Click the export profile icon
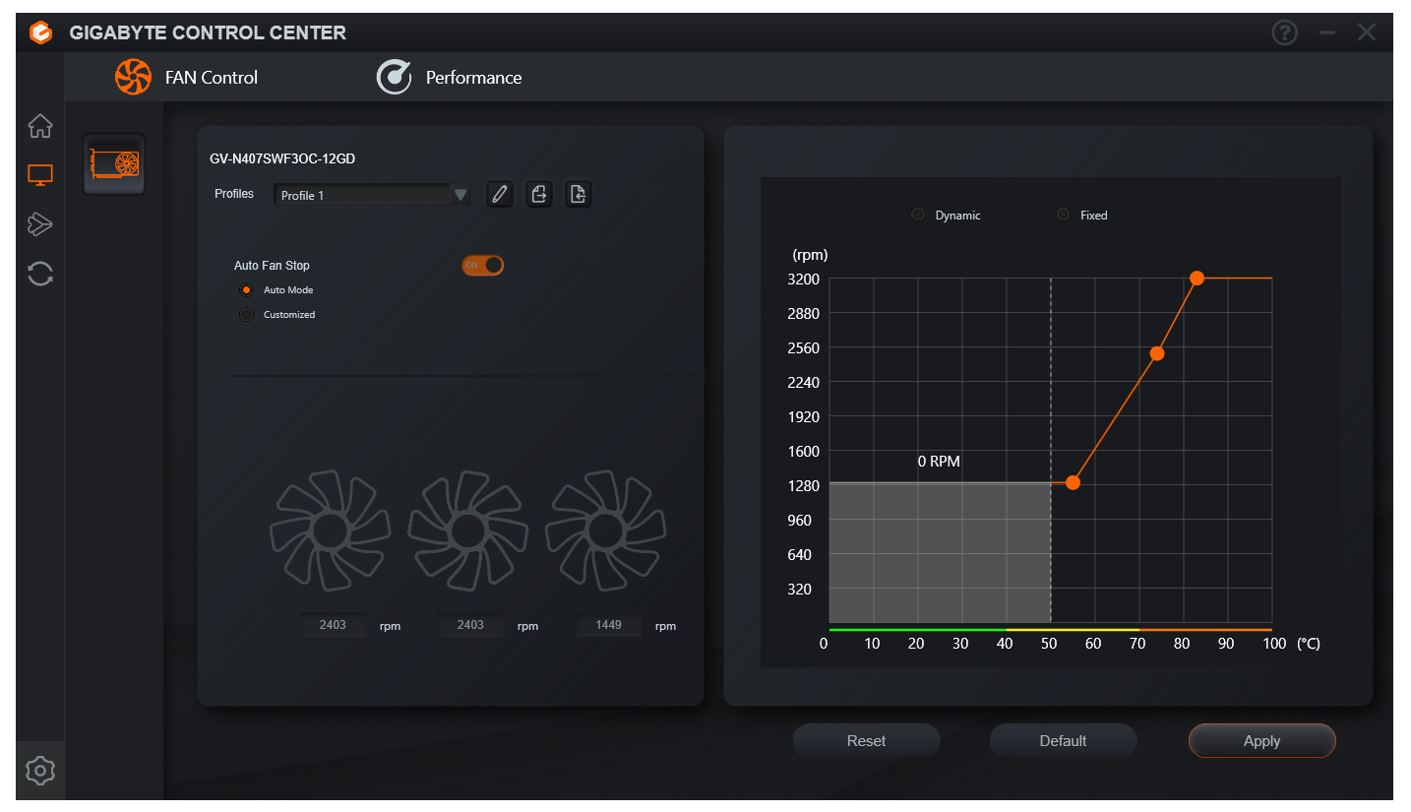The image size is (1411, 812). coord(539,194)
